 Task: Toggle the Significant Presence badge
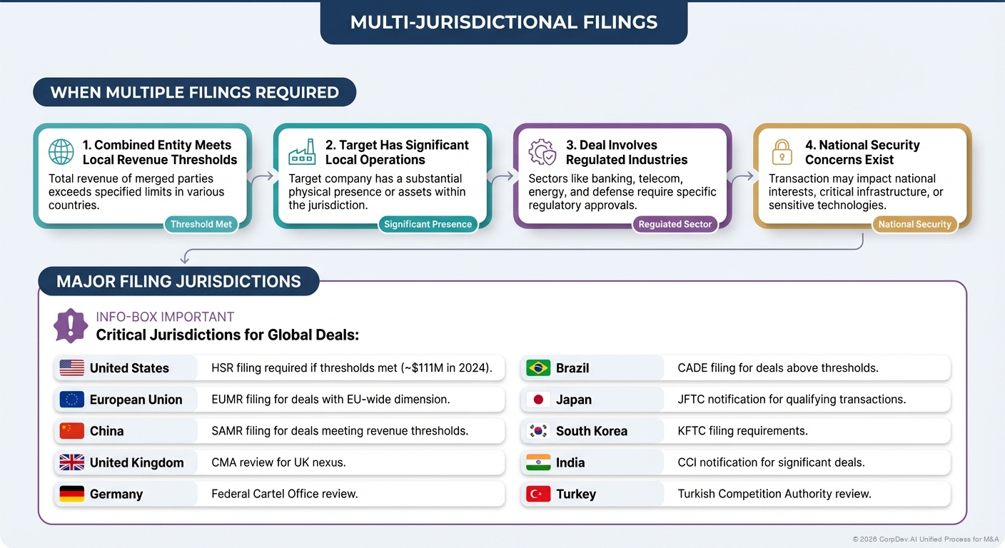coord(428,223)
